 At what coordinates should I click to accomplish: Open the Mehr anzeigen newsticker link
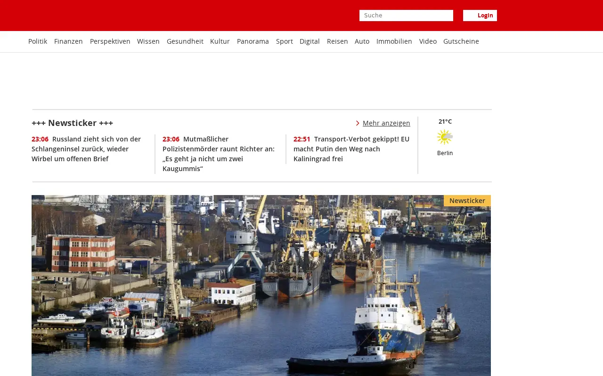pyautogui.click(x=386, y=123)
